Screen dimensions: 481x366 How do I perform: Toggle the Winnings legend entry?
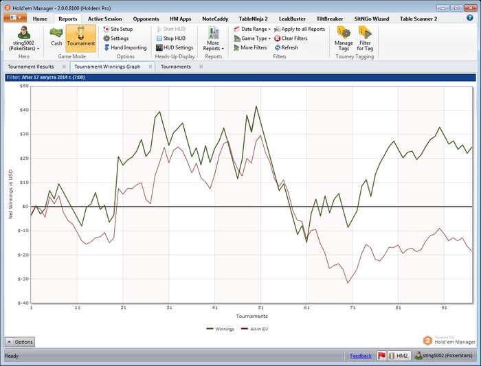pos(221,329)
